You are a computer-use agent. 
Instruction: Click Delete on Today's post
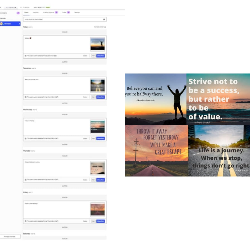(85, 56)
